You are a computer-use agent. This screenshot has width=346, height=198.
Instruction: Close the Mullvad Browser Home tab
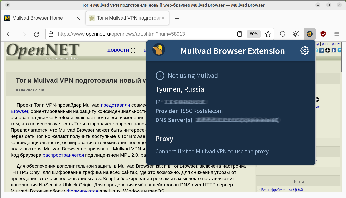tap(78, 18)
